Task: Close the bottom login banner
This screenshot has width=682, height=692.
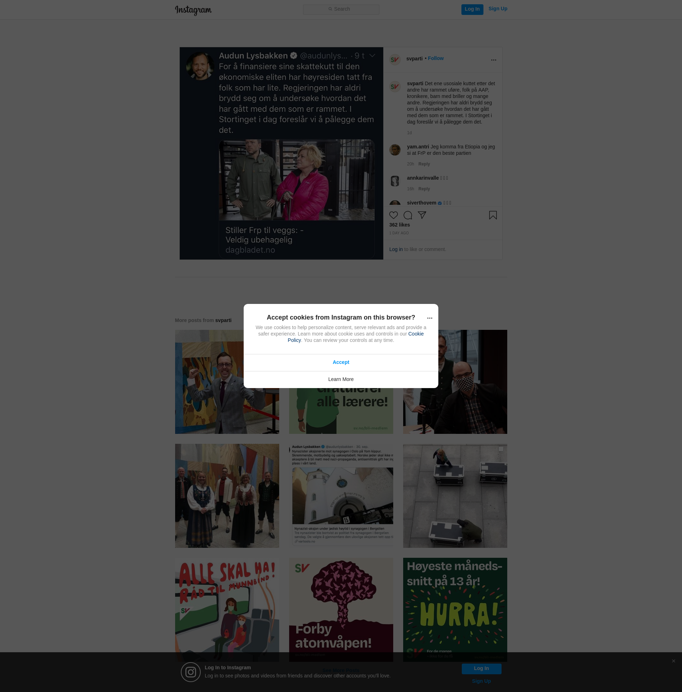Action: point(673,661)
